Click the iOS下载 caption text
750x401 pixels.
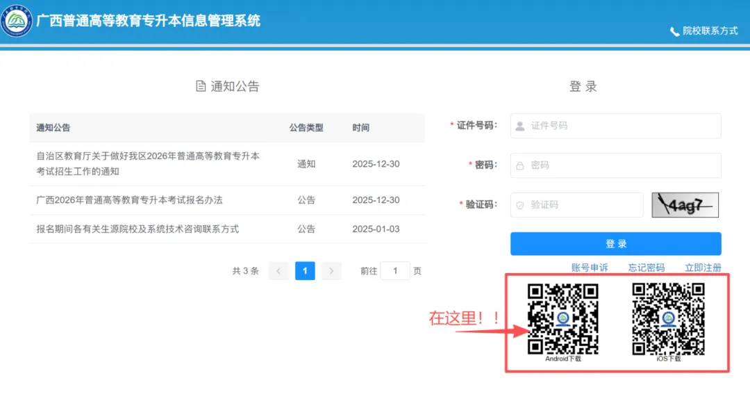(x=669, y=359)
